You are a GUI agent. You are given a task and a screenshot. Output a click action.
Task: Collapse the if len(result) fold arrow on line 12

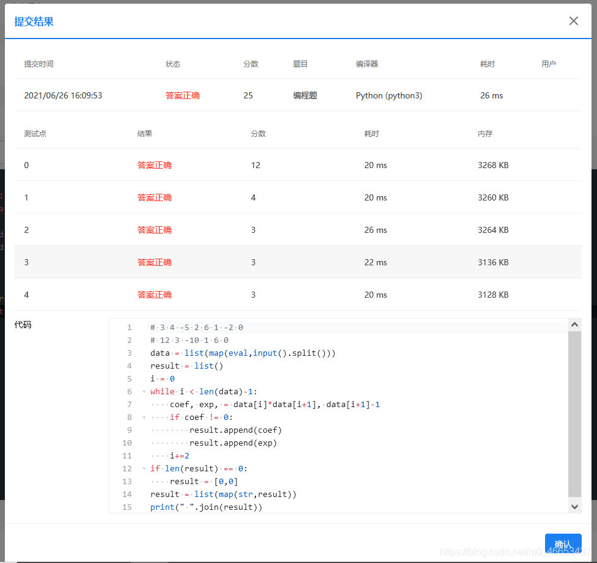[144, 468]
